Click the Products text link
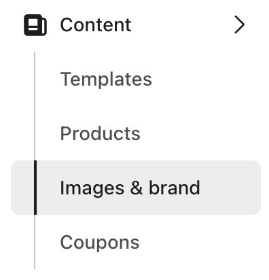Viewport: 269px width, 280px height. pyautogui.click(x=100, y=133)
